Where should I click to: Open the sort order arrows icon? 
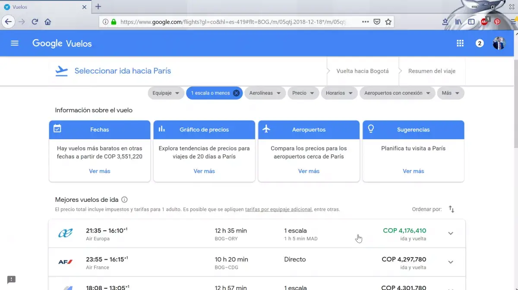[452, 209]
